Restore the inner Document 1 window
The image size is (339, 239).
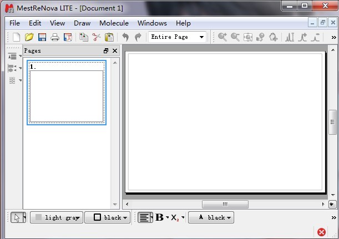pos(323,23)
